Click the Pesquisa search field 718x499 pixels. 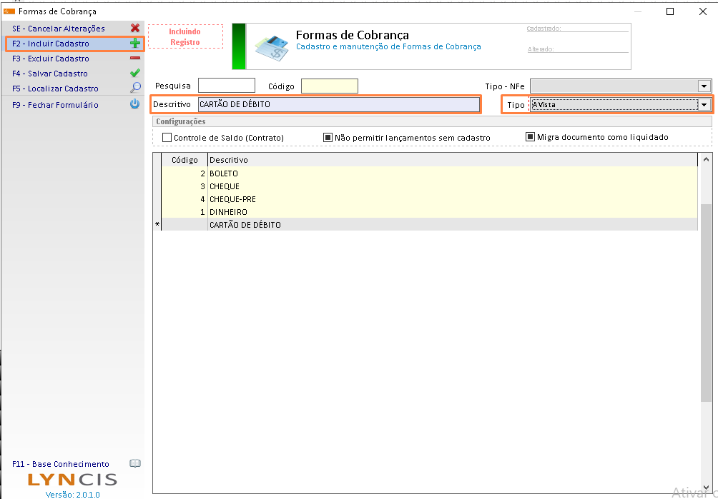pyautogui.click(x=226, y=86)
